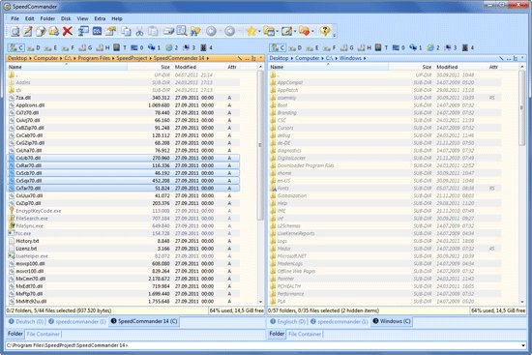Click the yellow star favorites icon

pyautogui.click(x=251, y=31)
